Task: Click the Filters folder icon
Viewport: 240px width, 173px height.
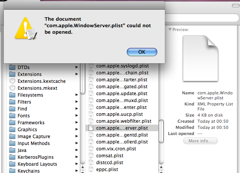Action: (x=12, y=102)
